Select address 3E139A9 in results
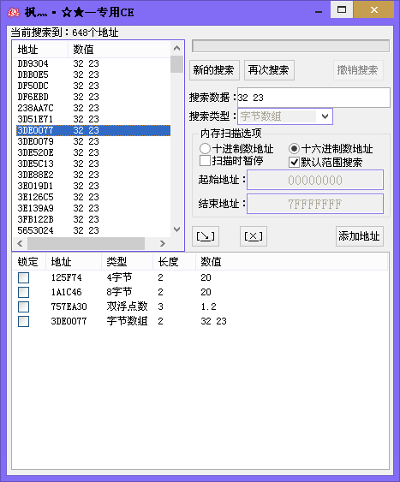 [x=35, y=208]
